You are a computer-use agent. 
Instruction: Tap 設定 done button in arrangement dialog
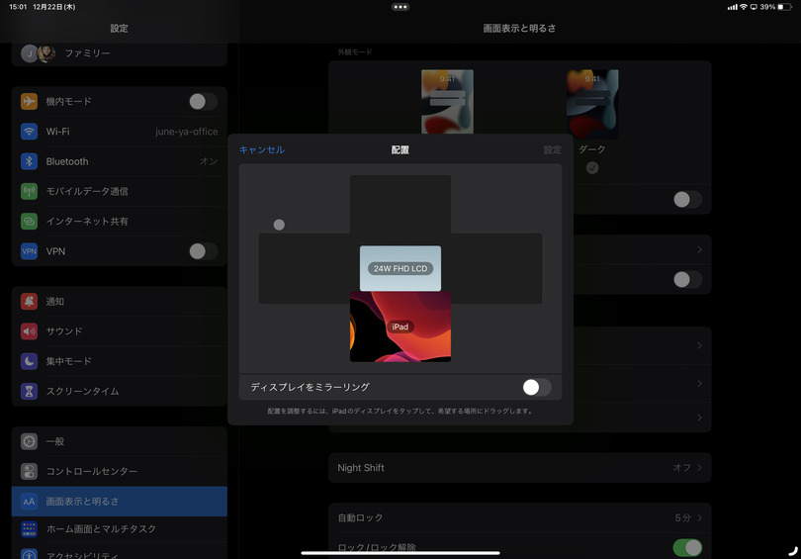point(552,149)
